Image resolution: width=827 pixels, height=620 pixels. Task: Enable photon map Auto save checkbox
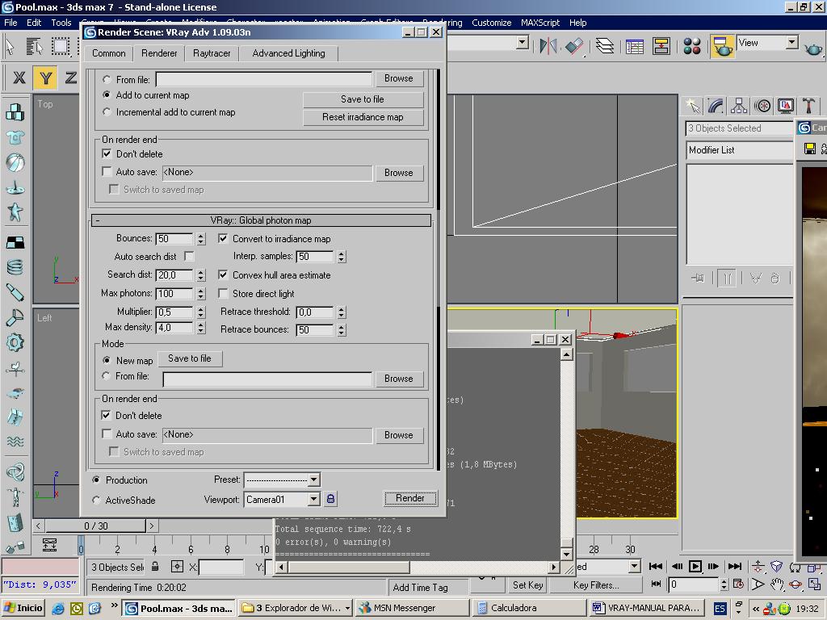click(106, 434)
